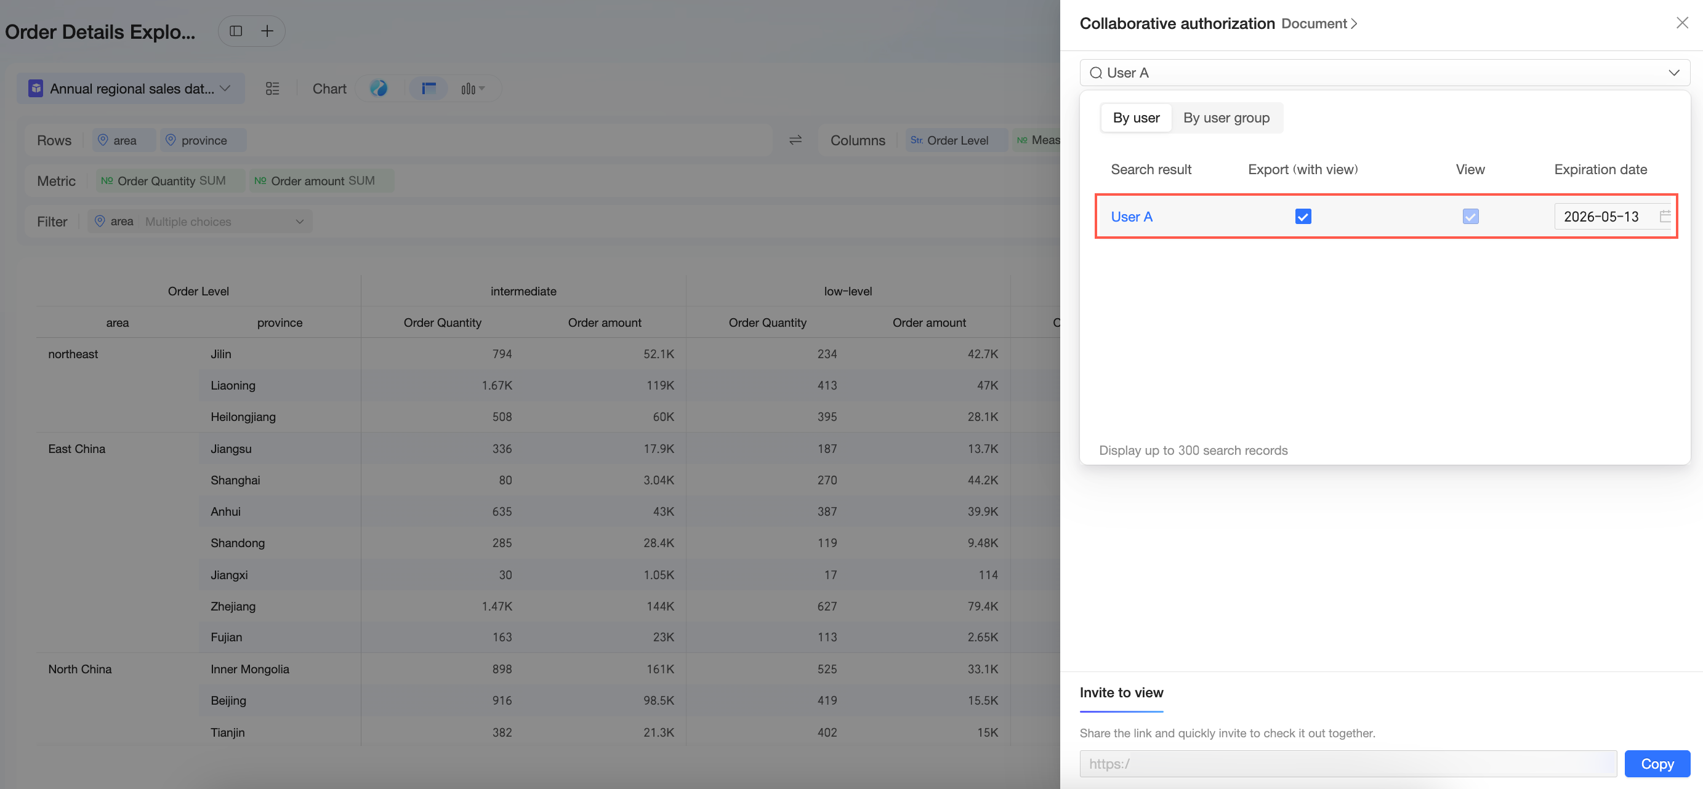
Task: Close the Collaborative authorization panel
Action: pos(1682,23)
